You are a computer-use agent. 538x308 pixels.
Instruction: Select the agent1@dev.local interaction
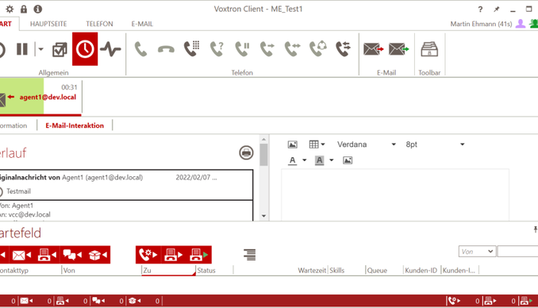[x=40, y=97]
